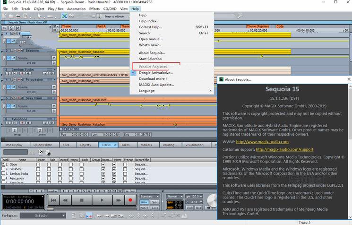This screenshot has width=352, height=225.
Task: Open the www.magix-audio.com link
Action: tap(262, 142)
